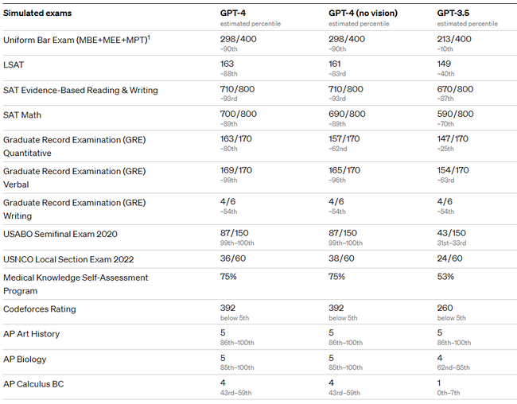Click the GRE Quantitative row label

pos(74,146)
